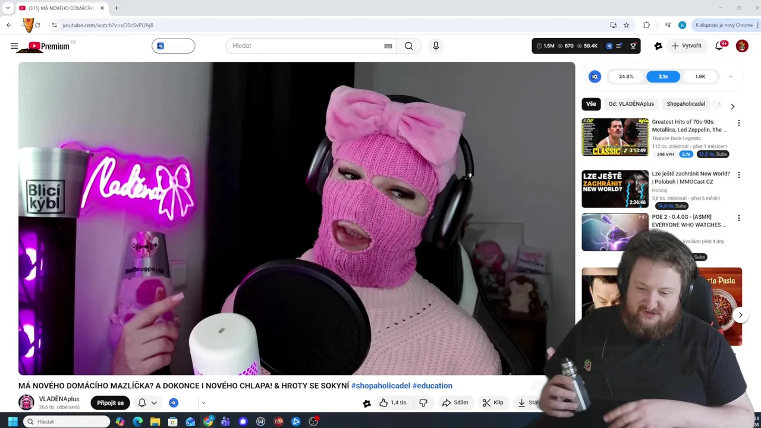The height and width of the screenshot is (428, 761).
Task: Click the black star-shaped extension icon in the header
Action: click(x=658, y=46)
